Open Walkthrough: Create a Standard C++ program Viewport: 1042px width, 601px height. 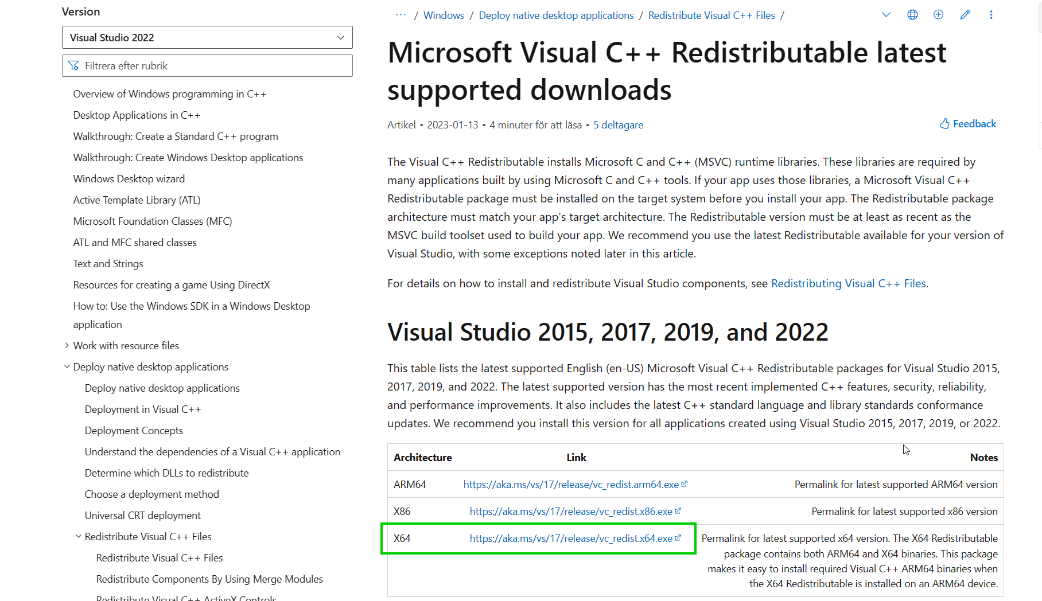pyautogui.click(x=176, y=136)
